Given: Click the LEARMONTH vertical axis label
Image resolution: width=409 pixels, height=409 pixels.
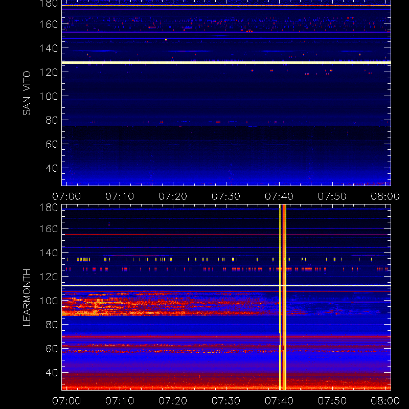Looking at the screenshot, I should [27, 298].
